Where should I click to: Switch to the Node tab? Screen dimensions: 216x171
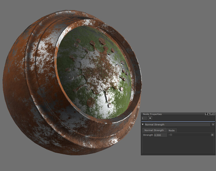click(171, 130)
